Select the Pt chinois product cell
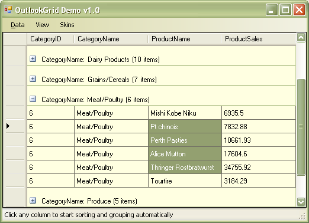The width and height of the screenshot is (309, 223). pos(185,127)
